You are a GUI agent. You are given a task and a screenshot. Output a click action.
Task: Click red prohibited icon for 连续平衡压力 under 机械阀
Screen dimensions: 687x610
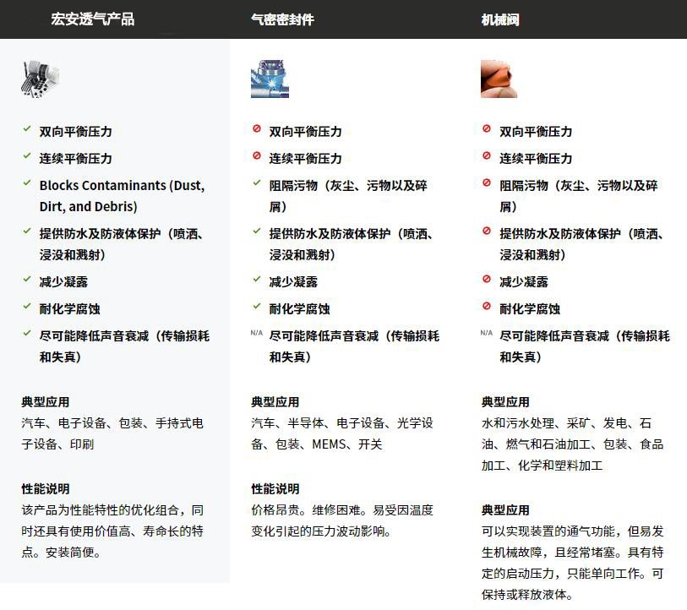pyautogui.click(x=487, y=156)
